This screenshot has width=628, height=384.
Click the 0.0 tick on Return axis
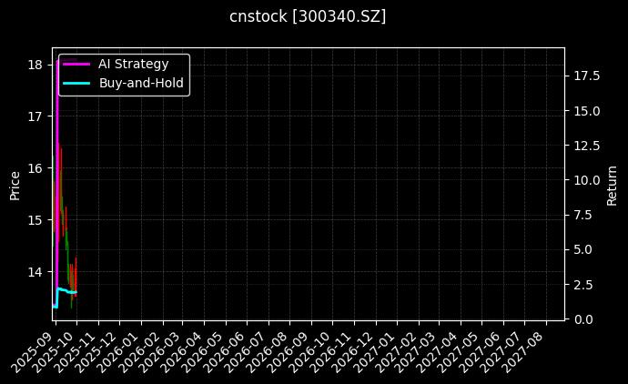coord(583,318)
